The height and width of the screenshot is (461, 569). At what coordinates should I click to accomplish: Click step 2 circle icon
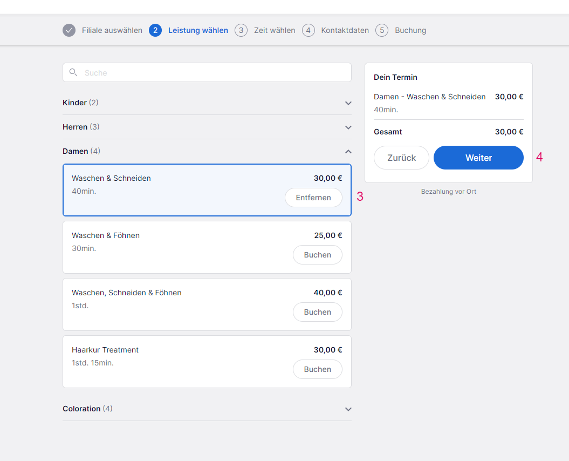(155, 30)
